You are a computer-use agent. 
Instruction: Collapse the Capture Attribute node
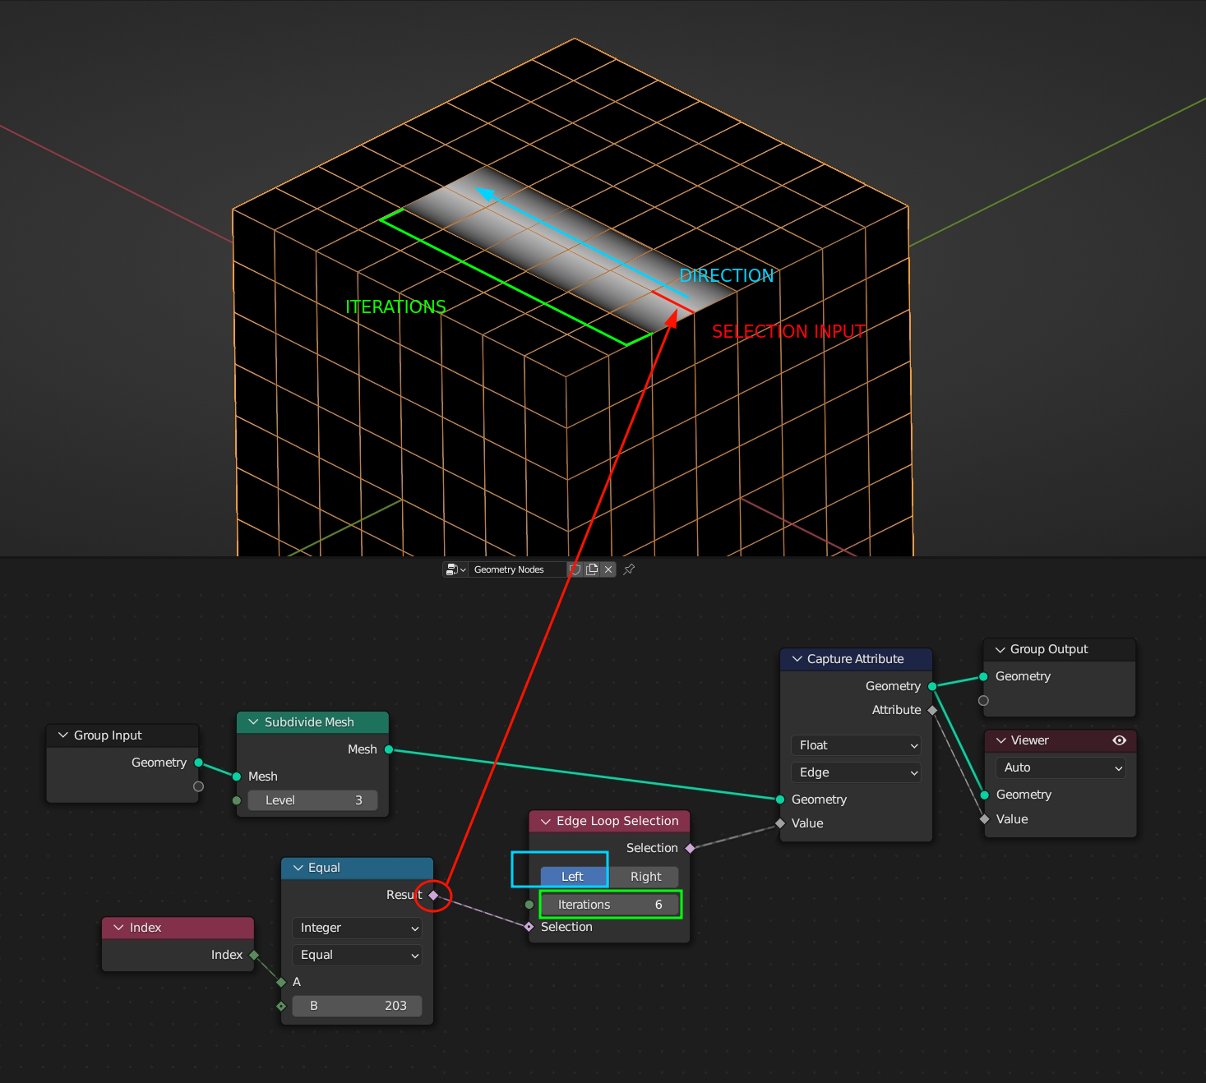coord(797,659)
